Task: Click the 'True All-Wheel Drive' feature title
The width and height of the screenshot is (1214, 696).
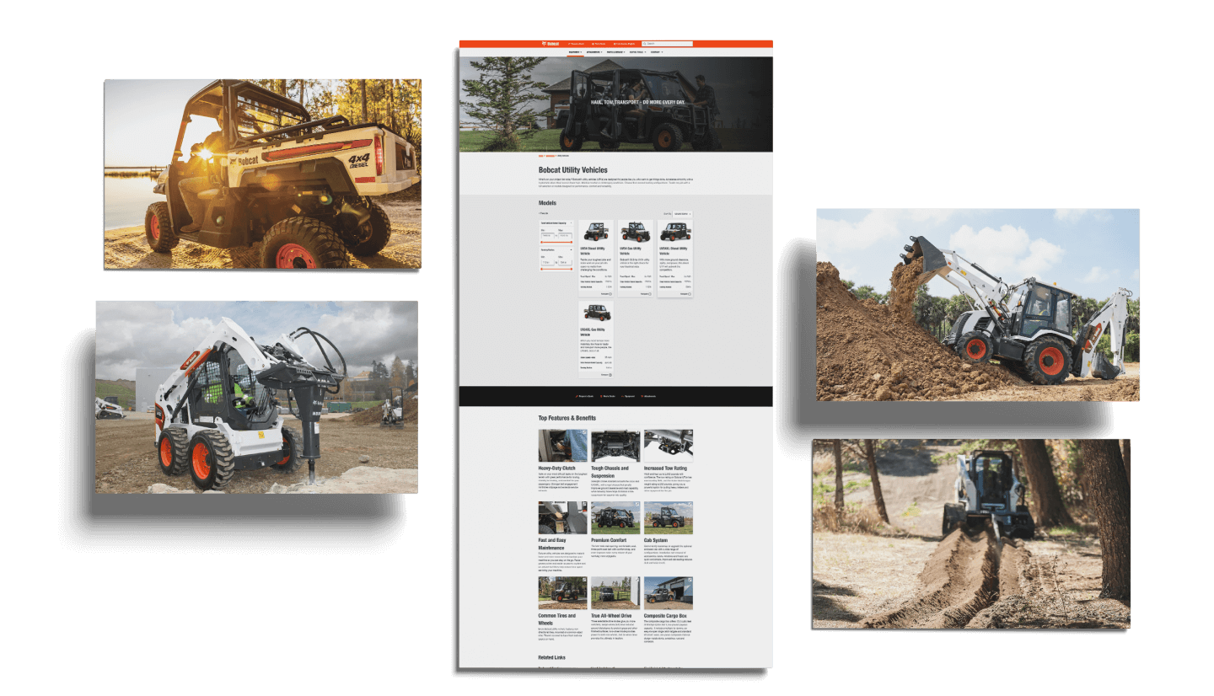Action: click(611, 616)
